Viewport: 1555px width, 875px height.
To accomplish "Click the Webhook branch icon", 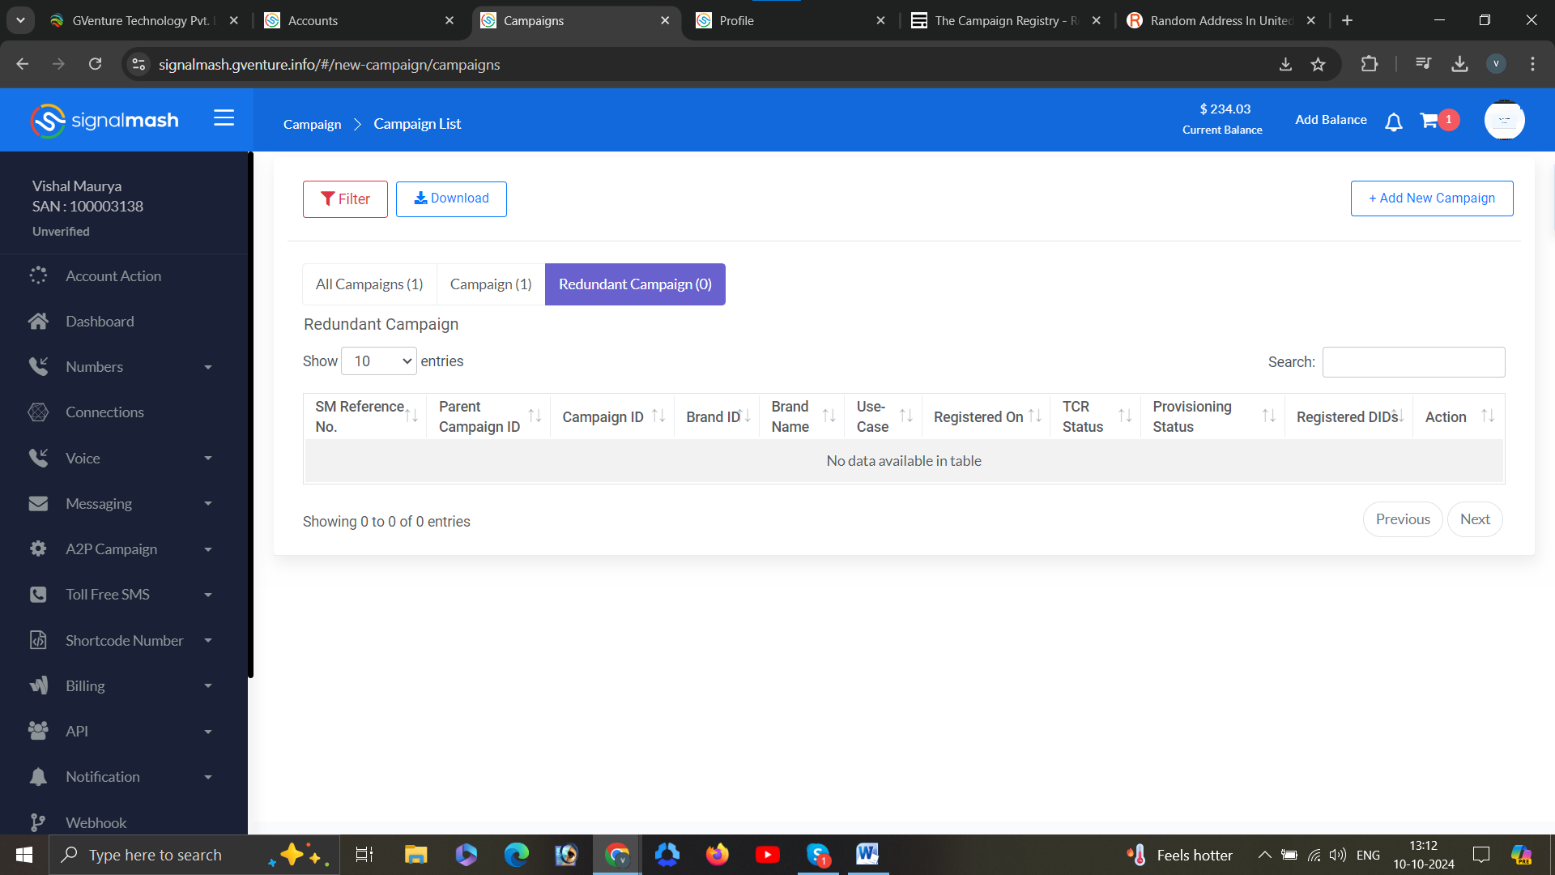I will click(38, 822).
